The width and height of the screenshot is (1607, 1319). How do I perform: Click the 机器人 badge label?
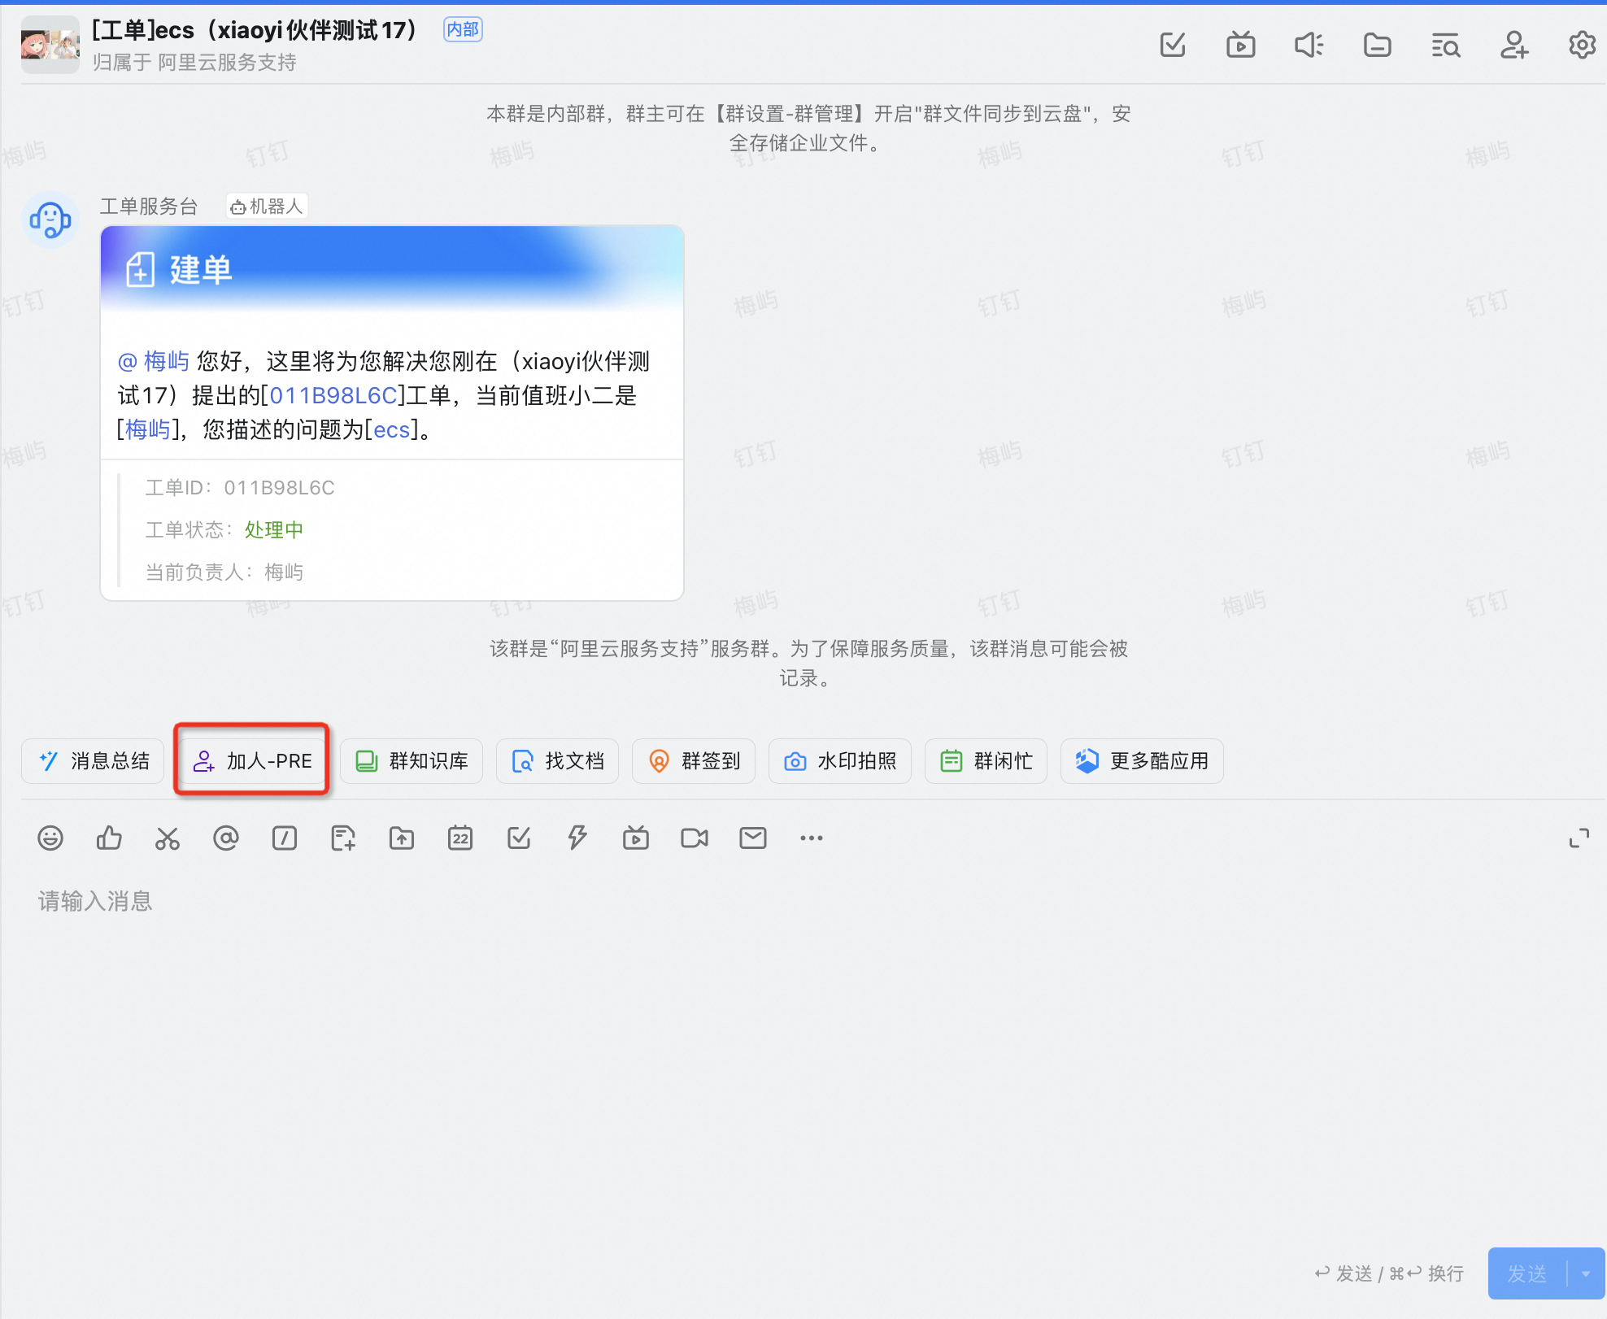(267, 207)
